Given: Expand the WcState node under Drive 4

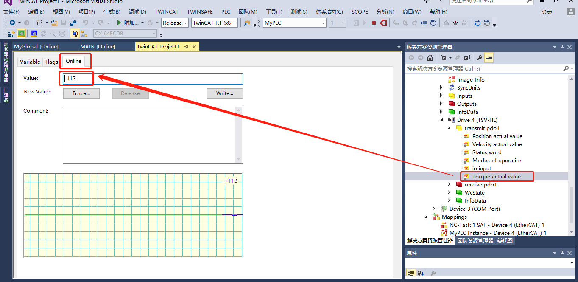Looking at the screenshot, I should click(449, 192).
